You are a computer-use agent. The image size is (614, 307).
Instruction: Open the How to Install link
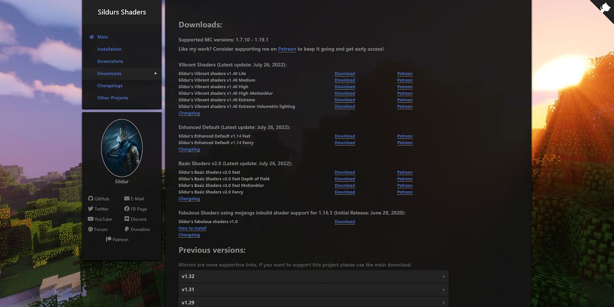click(x=192, y=228)
